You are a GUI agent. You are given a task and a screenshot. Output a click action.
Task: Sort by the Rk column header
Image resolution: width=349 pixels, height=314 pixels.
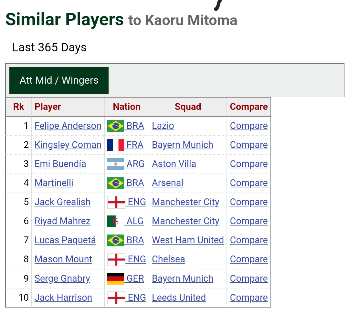pos(19,107)
